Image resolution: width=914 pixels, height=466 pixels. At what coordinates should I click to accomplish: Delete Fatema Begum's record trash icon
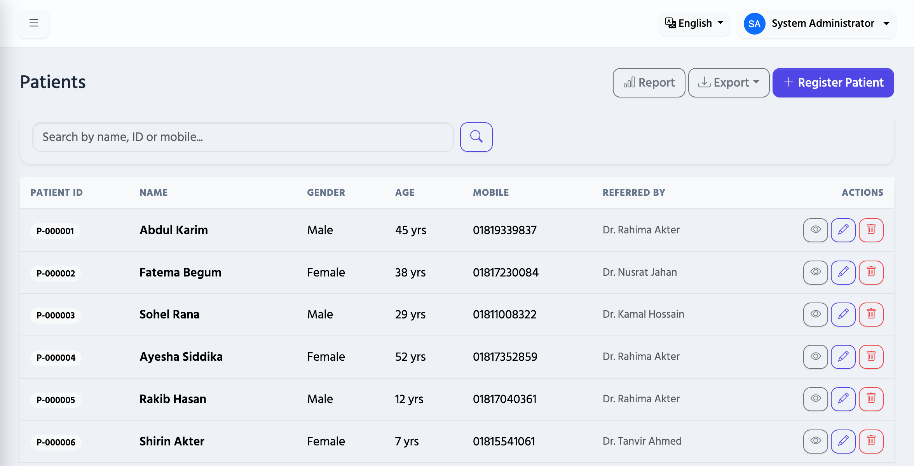871,272
